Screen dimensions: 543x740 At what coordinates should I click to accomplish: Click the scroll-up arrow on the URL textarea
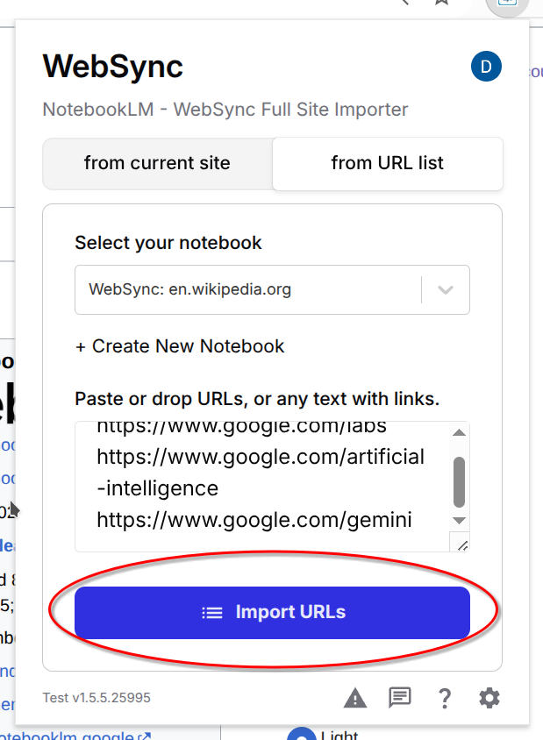click(x=458, y=431)
